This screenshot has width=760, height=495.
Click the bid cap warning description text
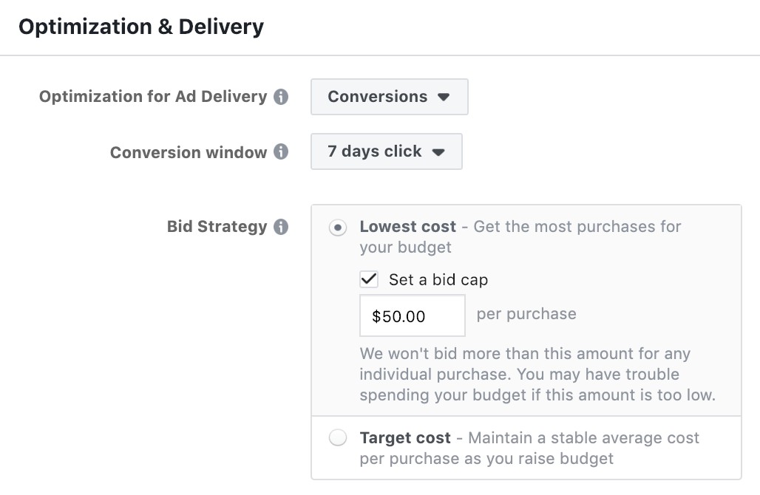(537, 375)
